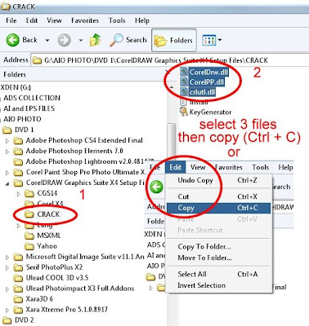Select ADS COLLECTION in folder tree
The width and height of the screenshot is (309, 326).
coord(32,98)
